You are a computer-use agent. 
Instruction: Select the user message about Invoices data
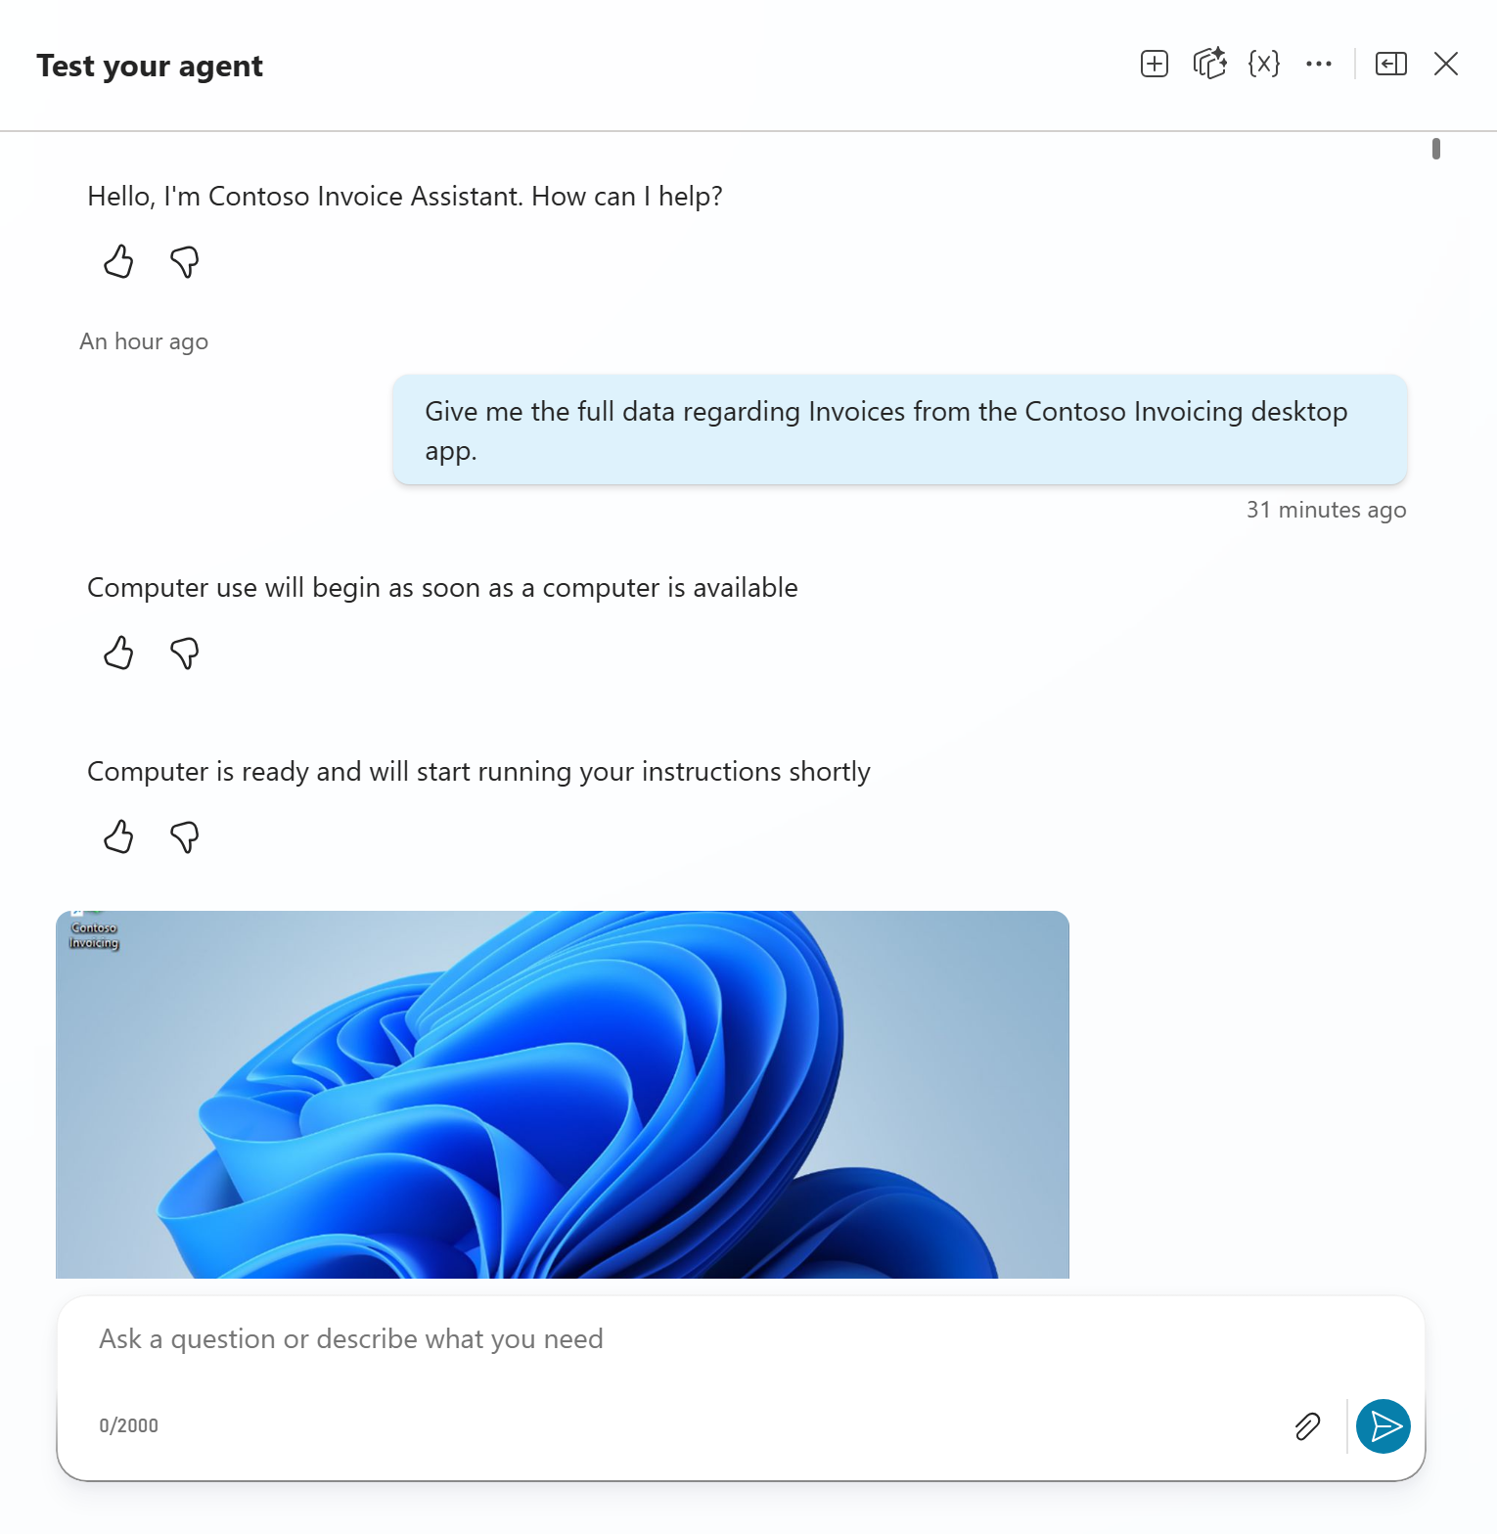tap(899, 430)
